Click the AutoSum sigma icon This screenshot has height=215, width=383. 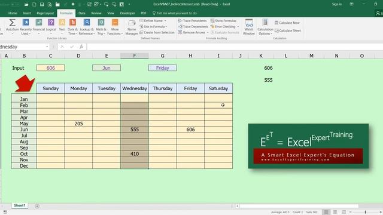pyautogui.click(x=12, y=23)
